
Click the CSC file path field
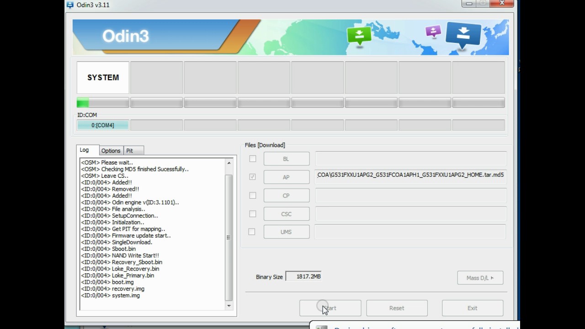[x=410, y=213]
